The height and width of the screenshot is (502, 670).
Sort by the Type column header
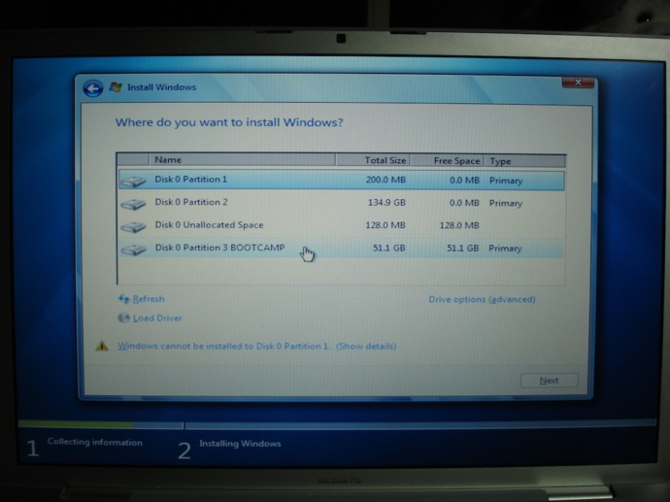click(525, 161)
